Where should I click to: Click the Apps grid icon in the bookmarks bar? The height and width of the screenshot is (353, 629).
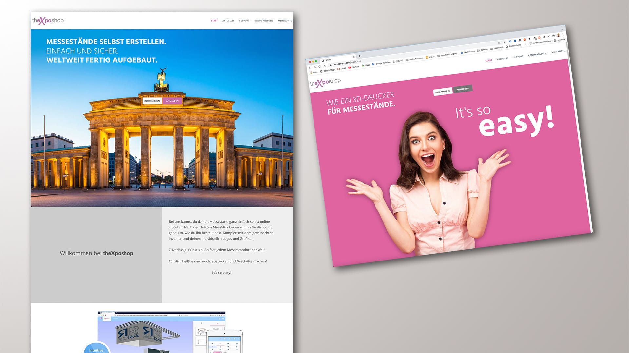click(x=311, y=73)
